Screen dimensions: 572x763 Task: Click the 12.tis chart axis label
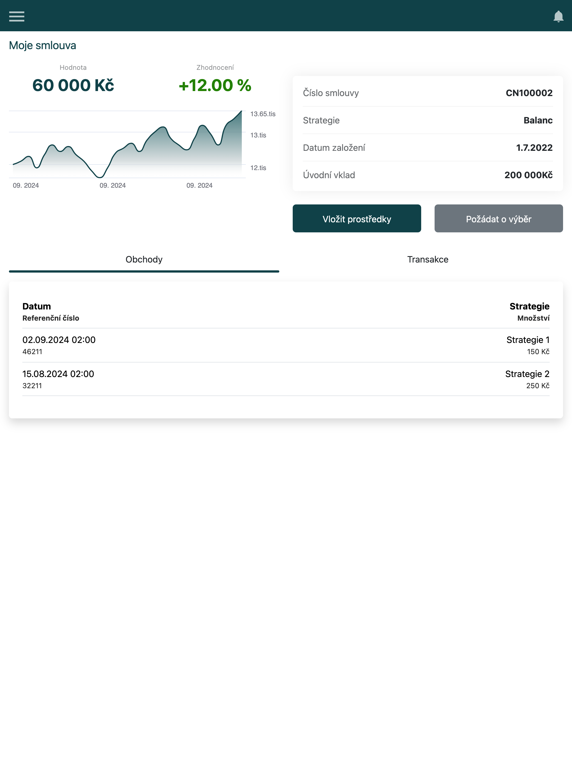pyautogui.click(x=258, y=168)
